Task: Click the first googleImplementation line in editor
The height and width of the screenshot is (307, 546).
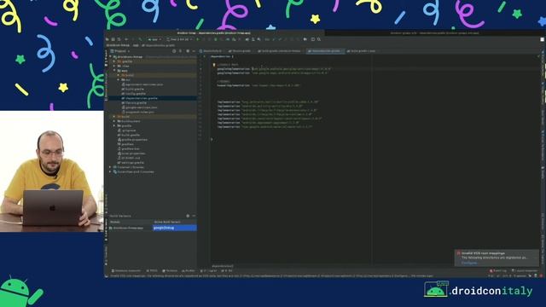Action: (x=273, y=69)
